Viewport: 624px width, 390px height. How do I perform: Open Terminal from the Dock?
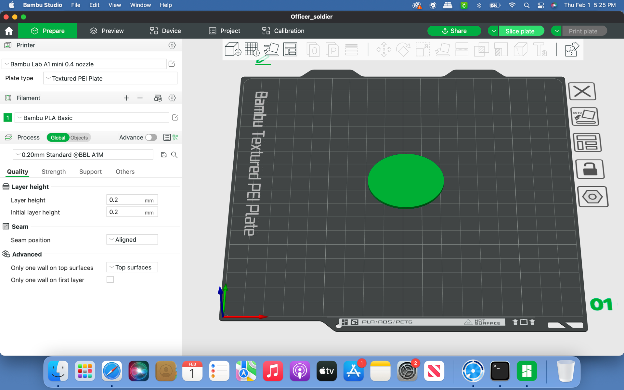pos(500,371)
